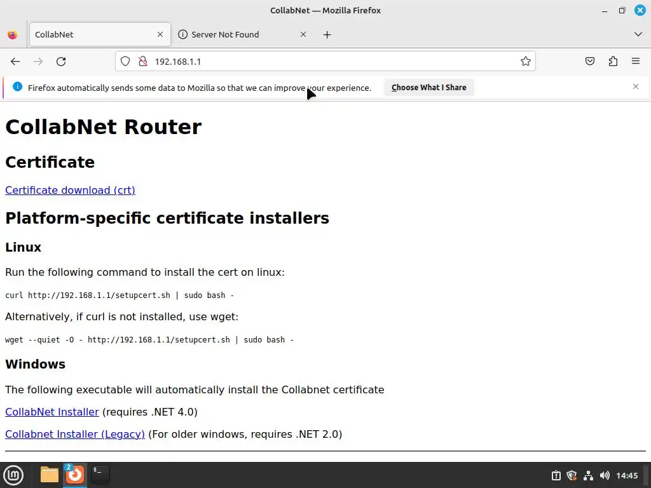Open a new tab with the plus icon
651x488 pixels.
pos(327,34)
